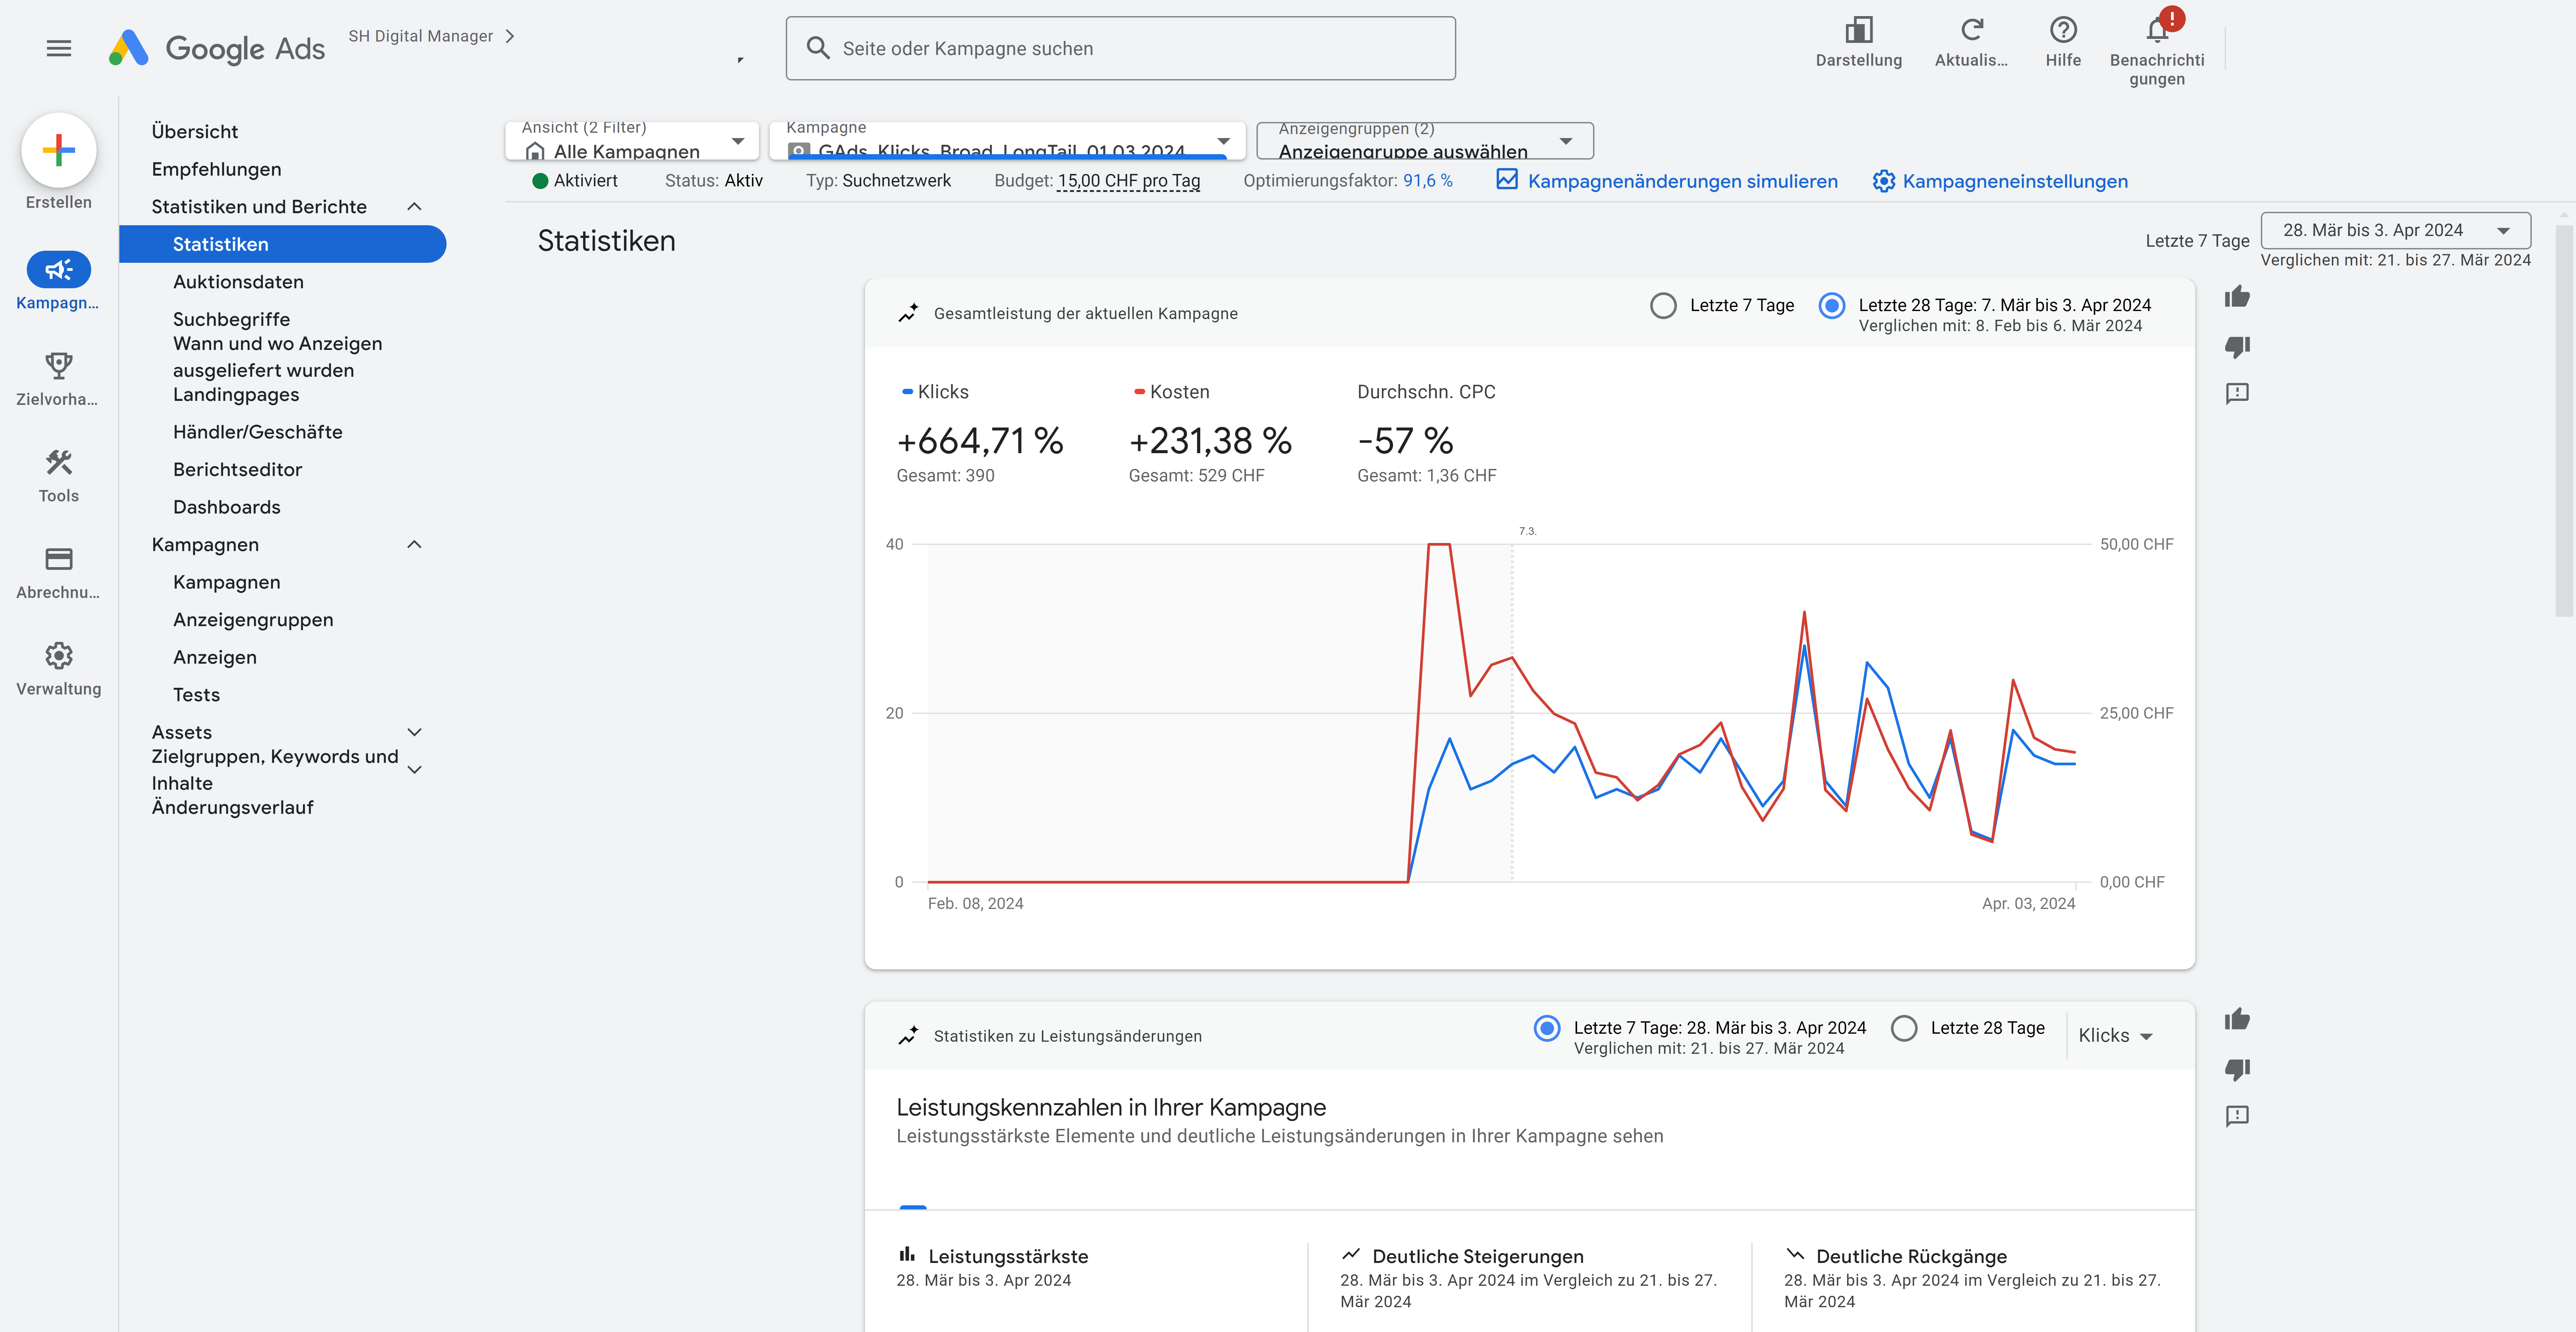
Task: Open the hamburger main menu
Action: pyautogui.click(x=59, y=48)
